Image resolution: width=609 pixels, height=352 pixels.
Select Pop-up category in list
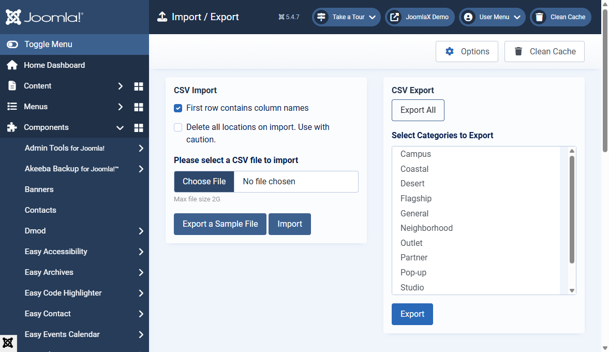coord(476,272)
